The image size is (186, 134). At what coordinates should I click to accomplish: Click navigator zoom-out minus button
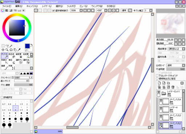pos(176,40)
